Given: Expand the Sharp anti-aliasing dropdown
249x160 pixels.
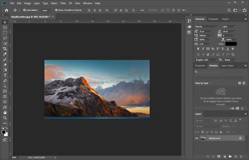Looking at the screenshot, I should pyautogui.click(x=229, y=60).
